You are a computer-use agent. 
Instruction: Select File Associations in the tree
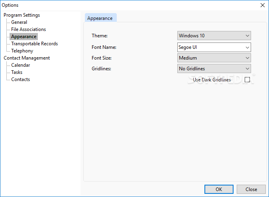pos(28,29)
